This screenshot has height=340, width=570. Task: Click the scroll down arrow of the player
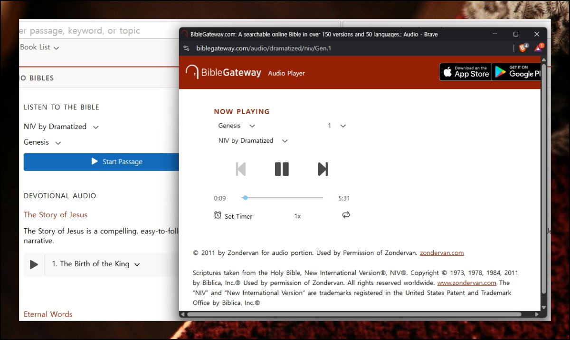[x=544, y=308]
